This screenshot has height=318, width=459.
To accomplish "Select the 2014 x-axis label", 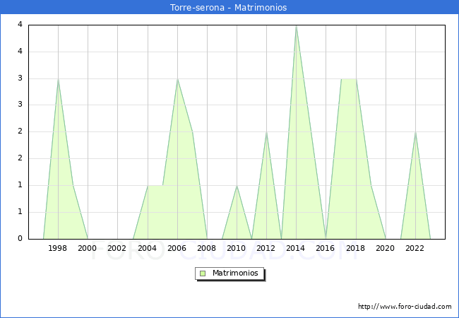I will 296,248.
